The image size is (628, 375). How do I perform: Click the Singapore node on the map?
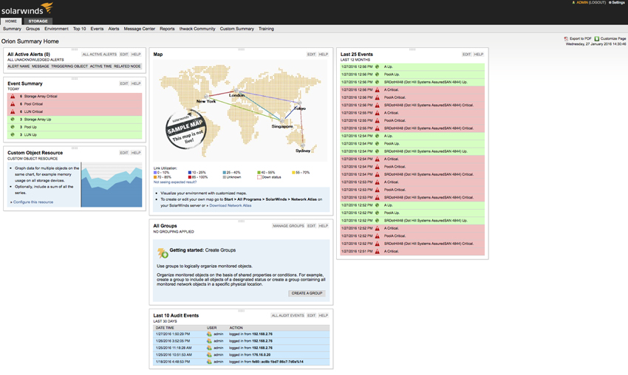coord(282,121)
